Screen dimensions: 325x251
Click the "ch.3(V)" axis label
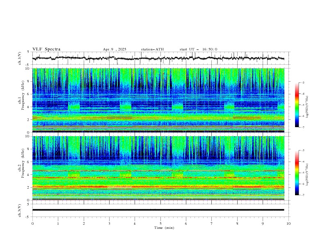click(x=19, y=210)
